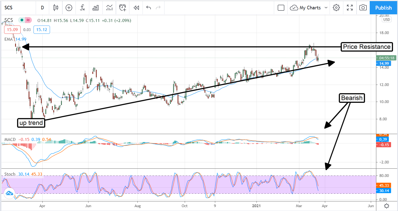The image size is (398, 211).
Task: Click the 15.12 blue buy price button
Action: click(41, 30)
